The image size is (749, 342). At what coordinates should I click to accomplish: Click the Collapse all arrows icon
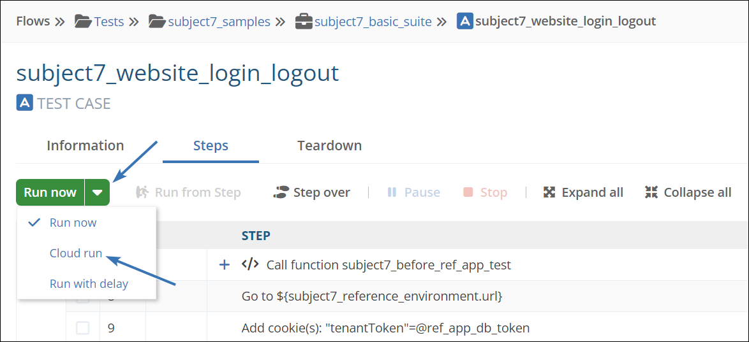coord(651,192)
